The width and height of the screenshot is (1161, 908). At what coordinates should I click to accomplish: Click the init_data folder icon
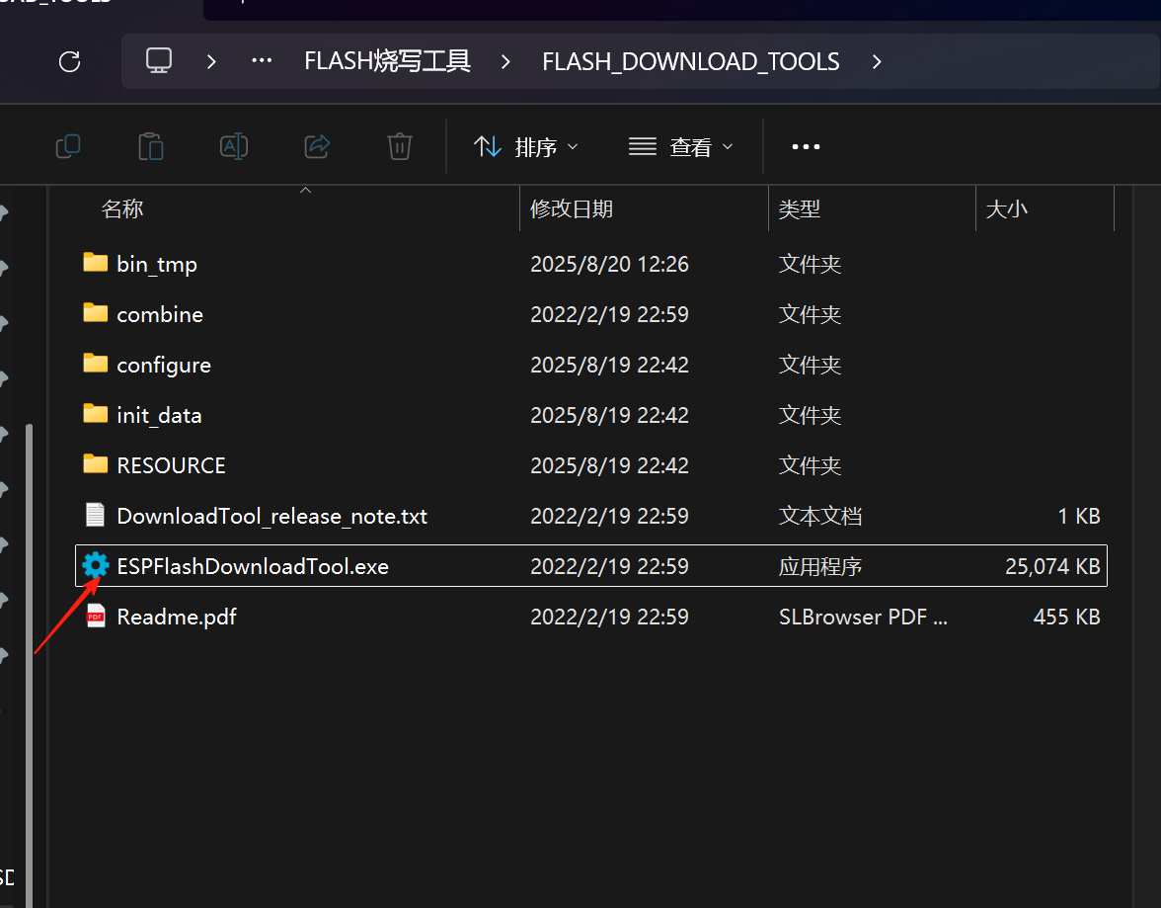(x=95, y=414)
